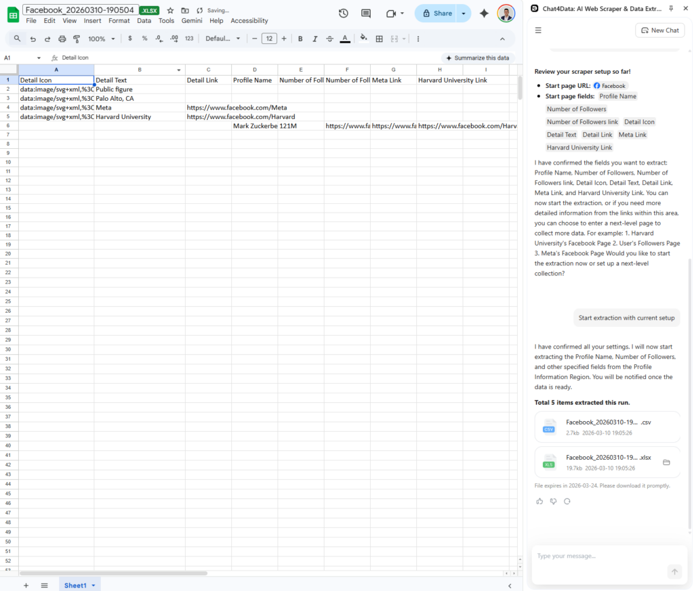Viewport: 694px width, 591px height.
Task: Open xlsx file folder icon
Action: point(666,462)
